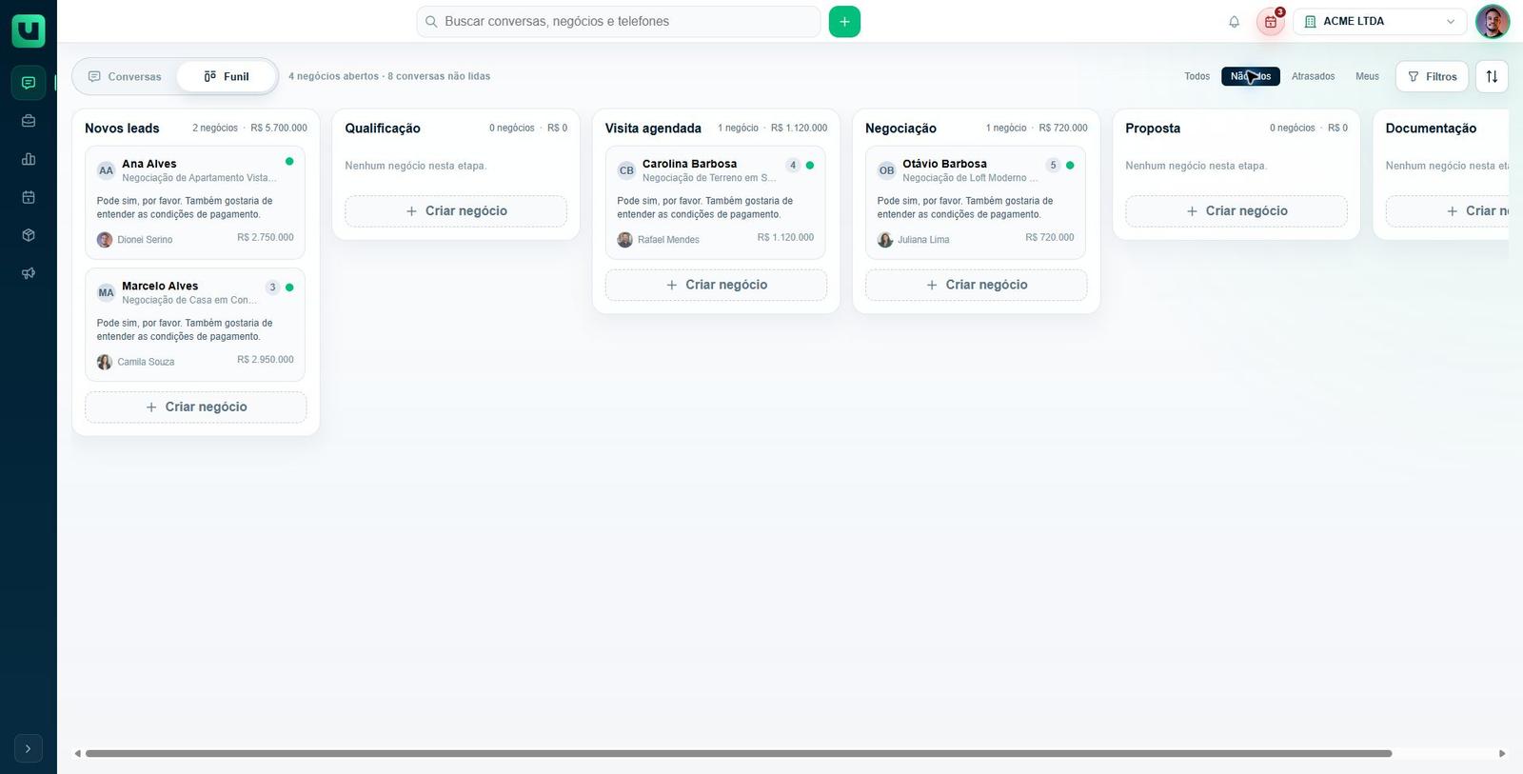
Task: Open the cube products sidebar icon
Action: (x=29, y=235)
